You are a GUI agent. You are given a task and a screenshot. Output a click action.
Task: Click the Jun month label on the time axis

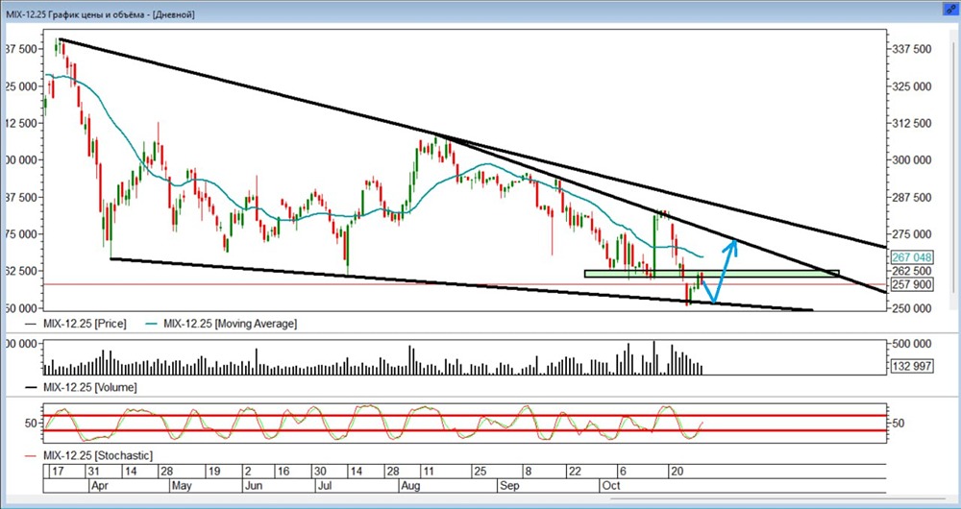(253, 486)
